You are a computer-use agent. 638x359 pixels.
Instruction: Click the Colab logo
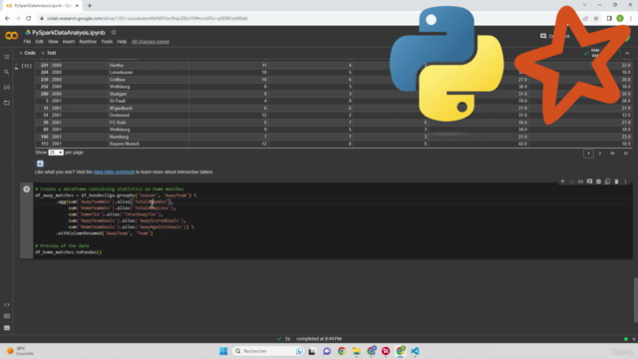pos(11,36)
